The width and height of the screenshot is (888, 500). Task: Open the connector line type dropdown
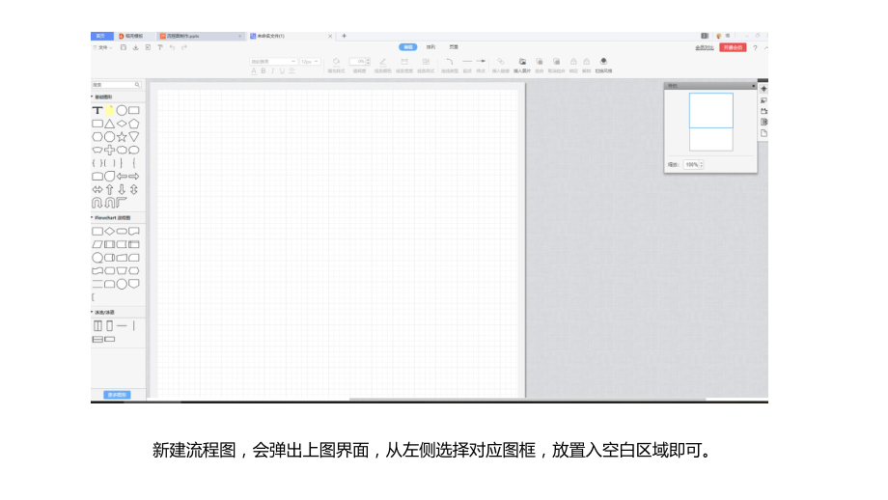(x=450, y=65)
